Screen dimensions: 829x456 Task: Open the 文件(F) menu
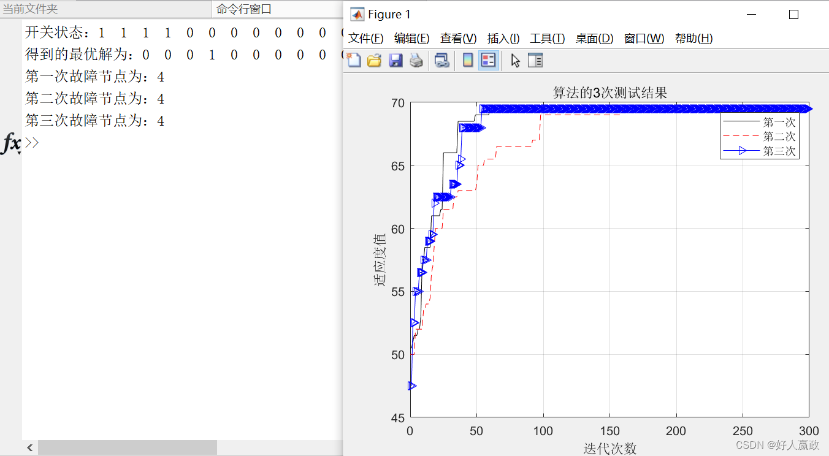point(366,39)
